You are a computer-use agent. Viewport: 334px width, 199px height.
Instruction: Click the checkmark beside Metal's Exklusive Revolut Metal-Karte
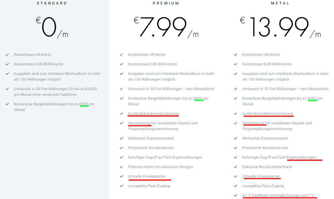pos(235,167)
